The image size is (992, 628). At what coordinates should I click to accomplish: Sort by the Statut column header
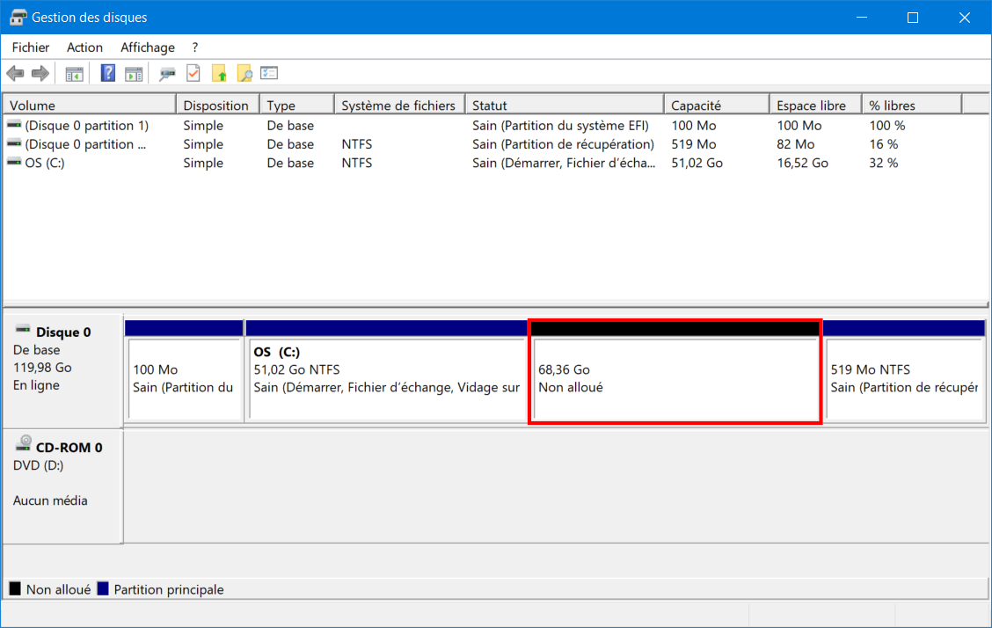coord(565,105)
